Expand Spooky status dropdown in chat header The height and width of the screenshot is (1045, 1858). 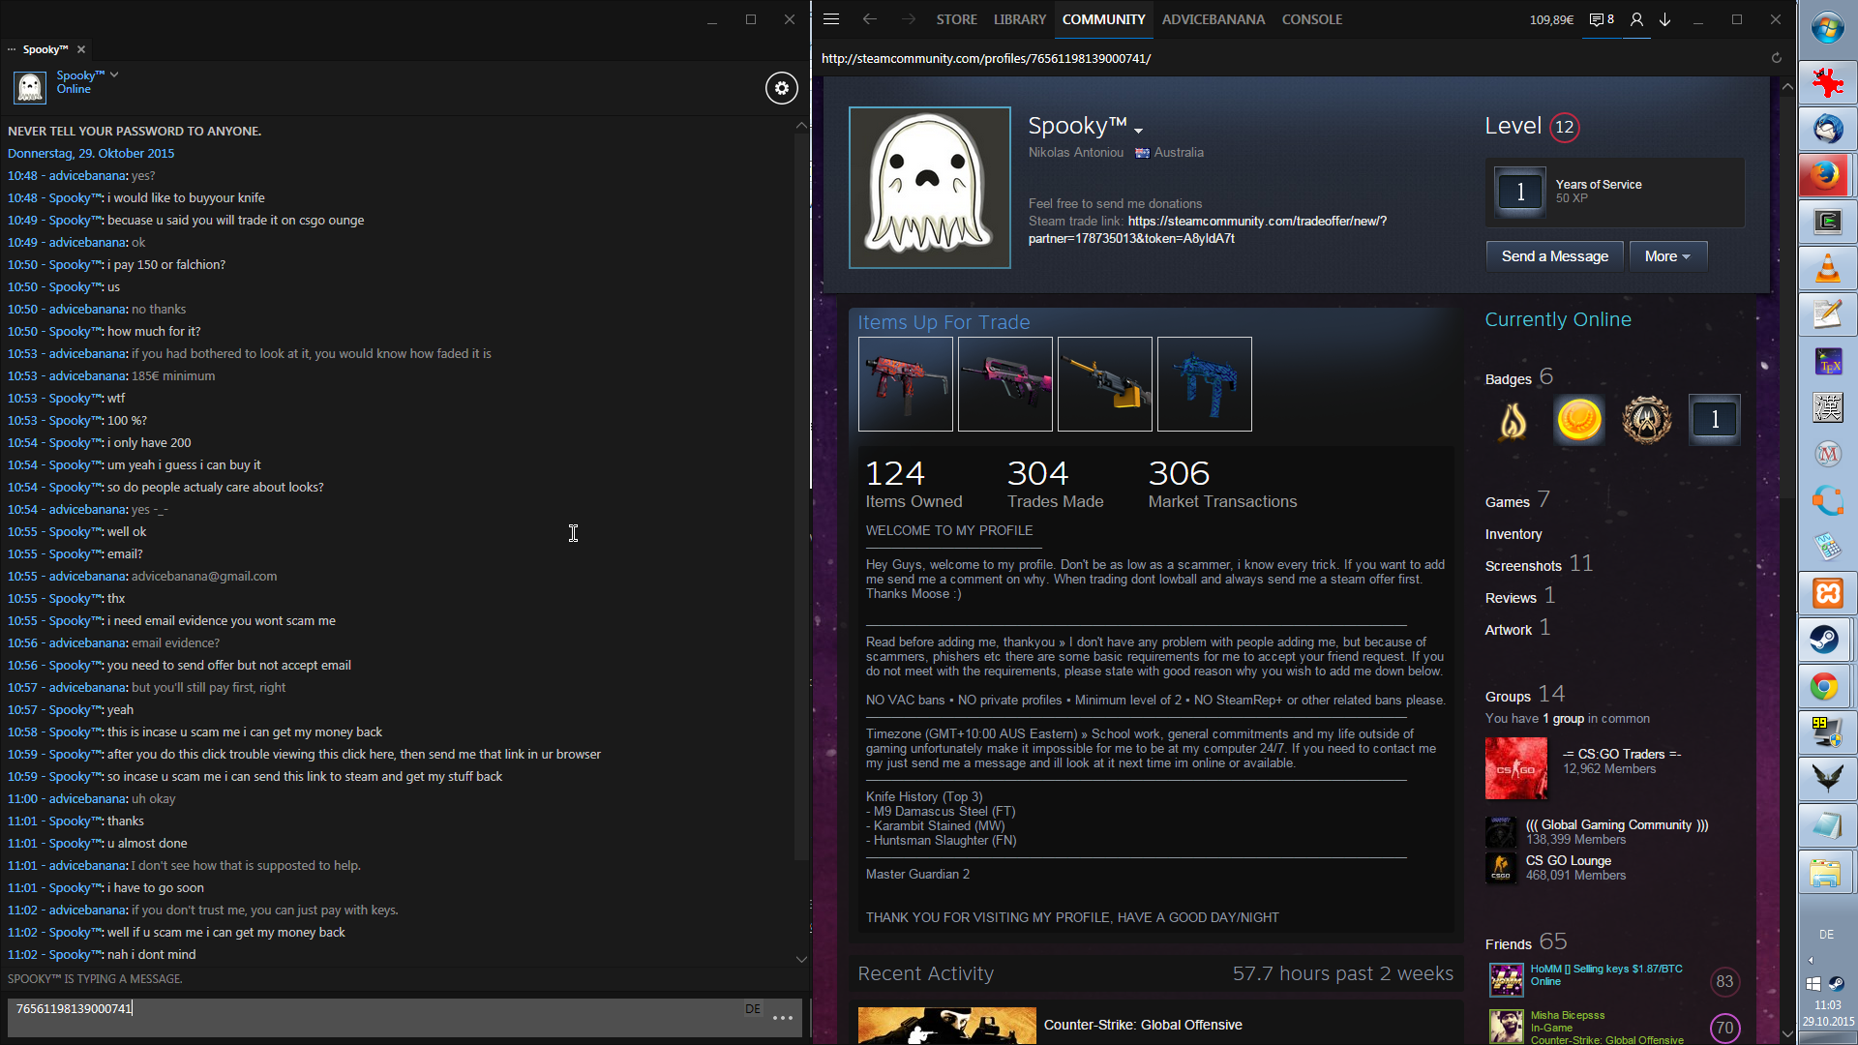tap(114, 75)
